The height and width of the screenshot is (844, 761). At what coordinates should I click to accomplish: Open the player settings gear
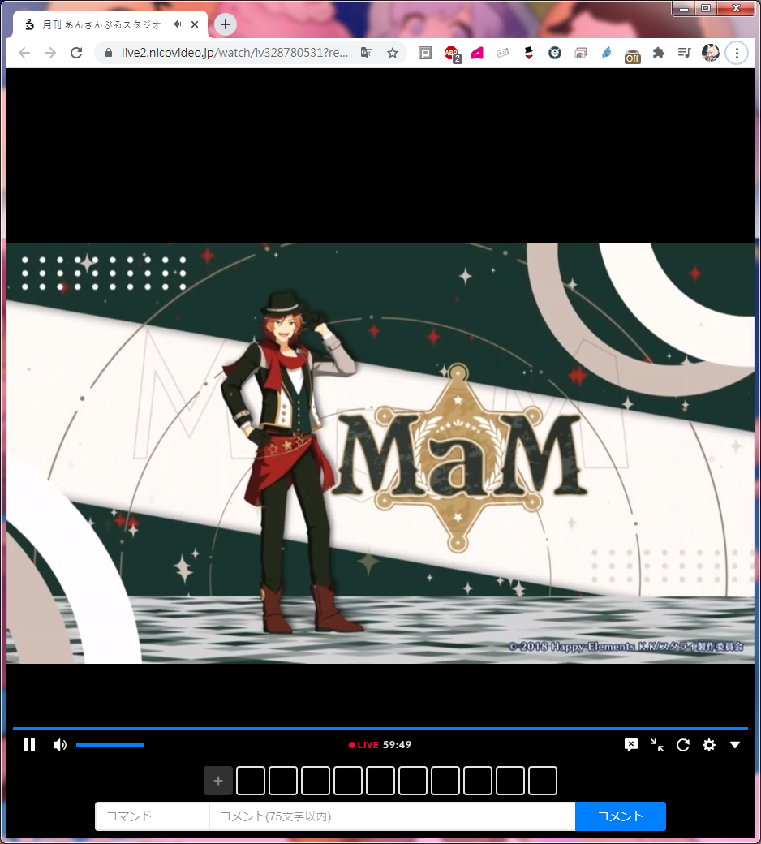(709, 745)
